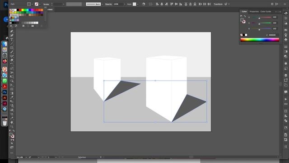Open Firefox from the Dock
The width and height of the screenshot is (289, 163).
tap(5, 61)
